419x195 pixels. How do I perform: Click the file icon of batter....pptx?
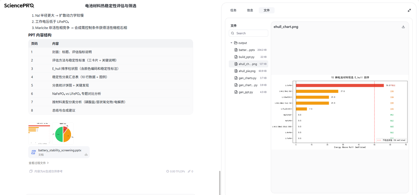236,50
